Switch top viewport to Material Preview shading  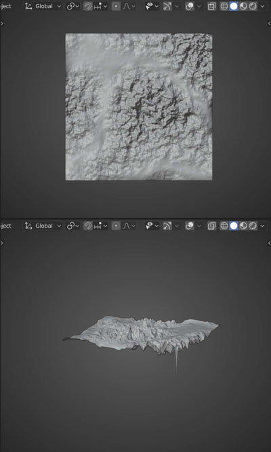(x=243, y=6)
